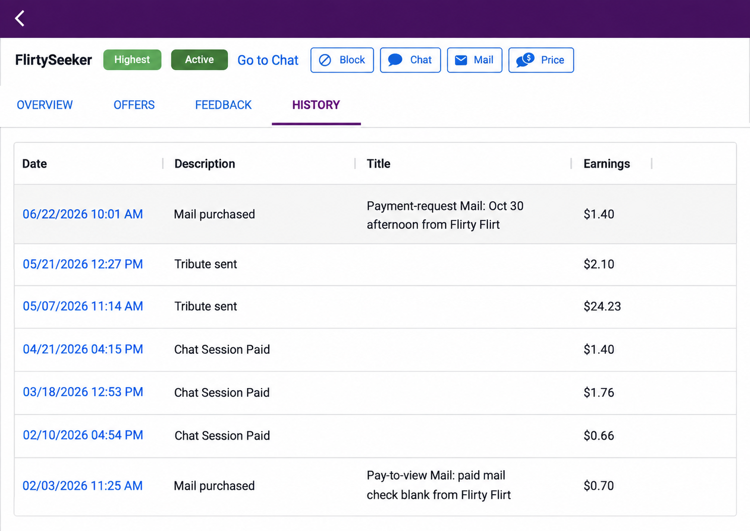Sort by the Description column header
The width and height of the screenshot is (750, 531).
(205, 164)
